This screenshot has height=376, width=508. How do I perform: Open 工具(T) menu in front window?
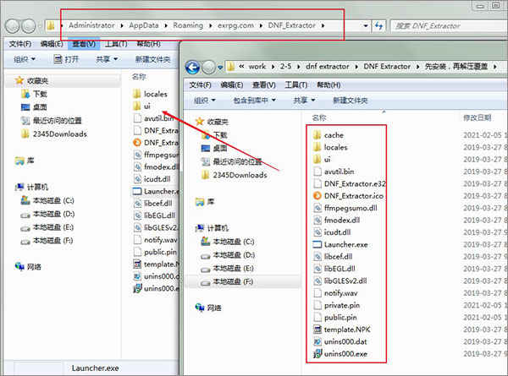point(296,84)
